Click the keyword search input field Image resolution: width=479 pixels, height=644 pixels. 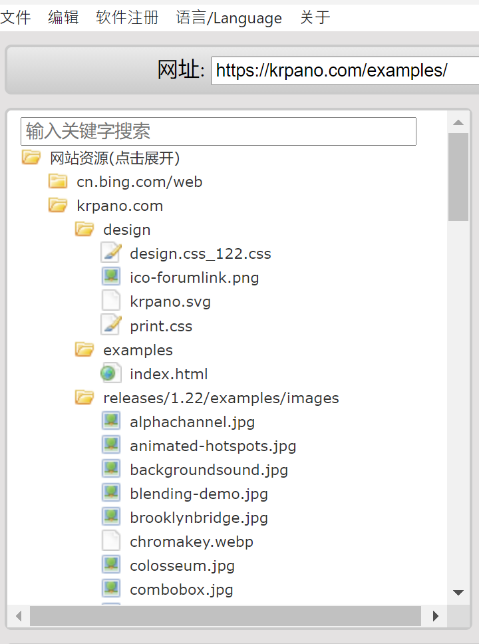[218, 131]
